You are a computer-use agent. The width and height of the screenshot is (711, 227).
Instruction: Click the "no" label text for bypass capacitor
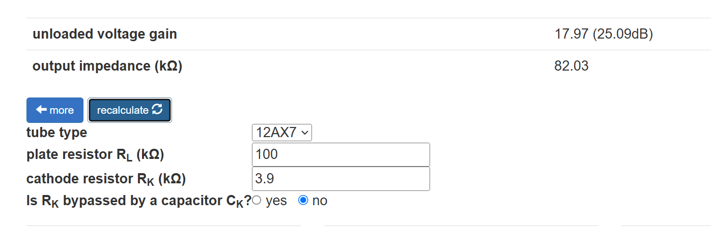[x=320, y=201]
